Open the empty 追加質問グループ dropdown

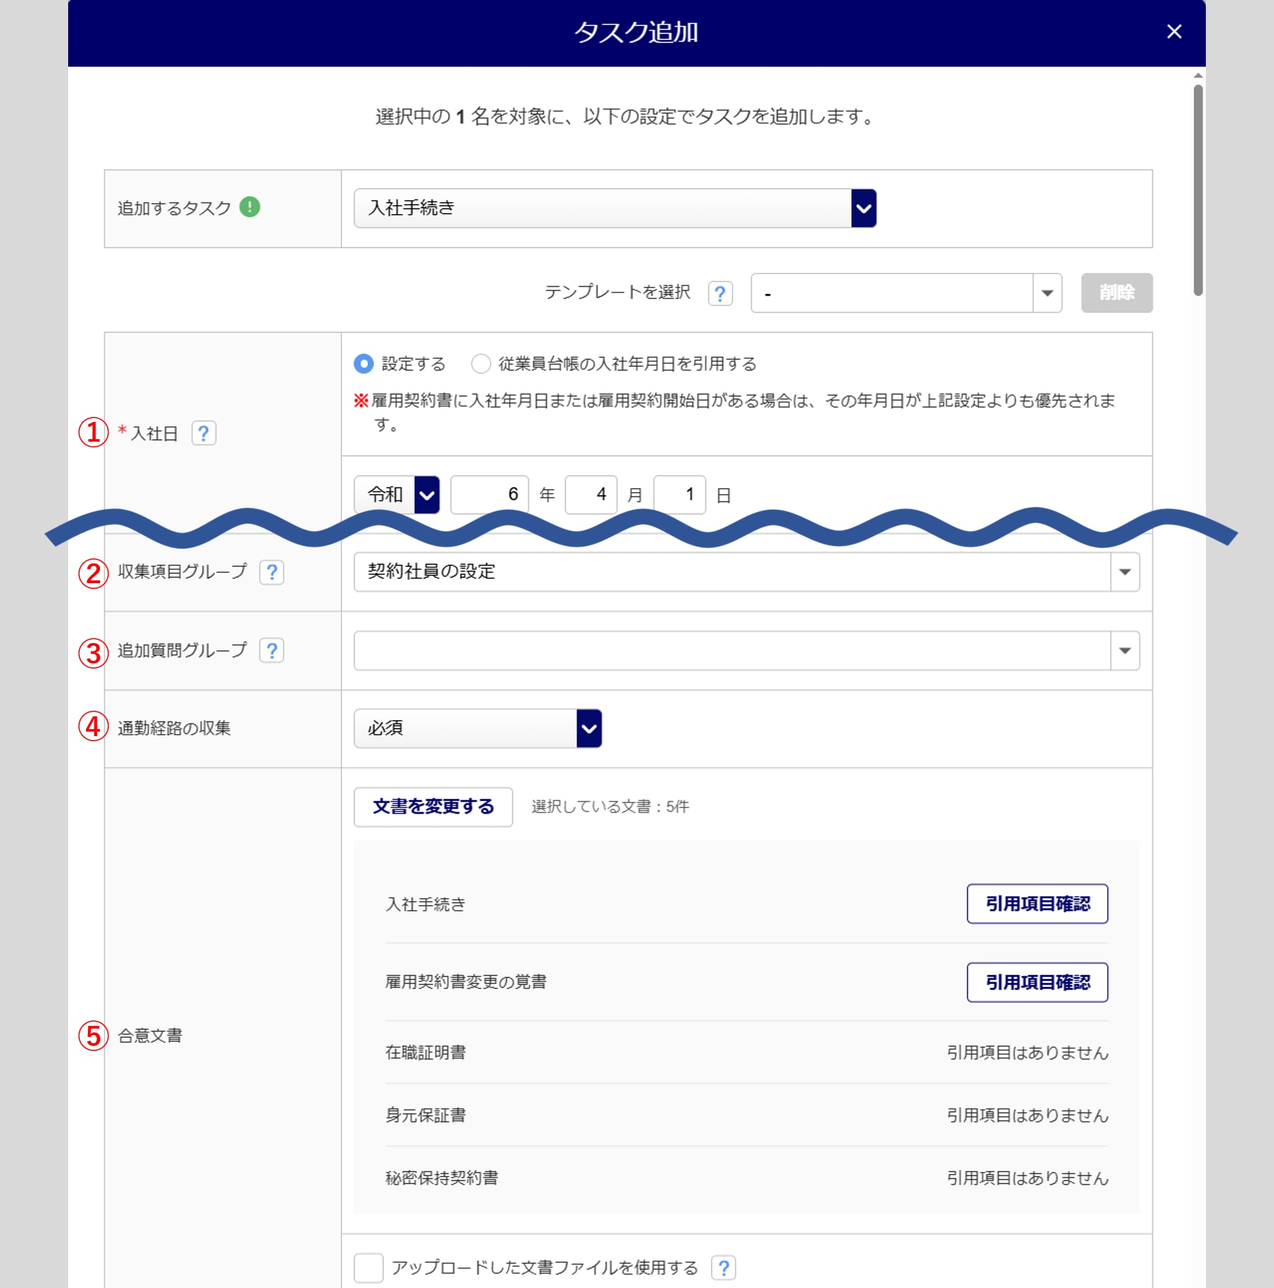(x=747, y=651)
